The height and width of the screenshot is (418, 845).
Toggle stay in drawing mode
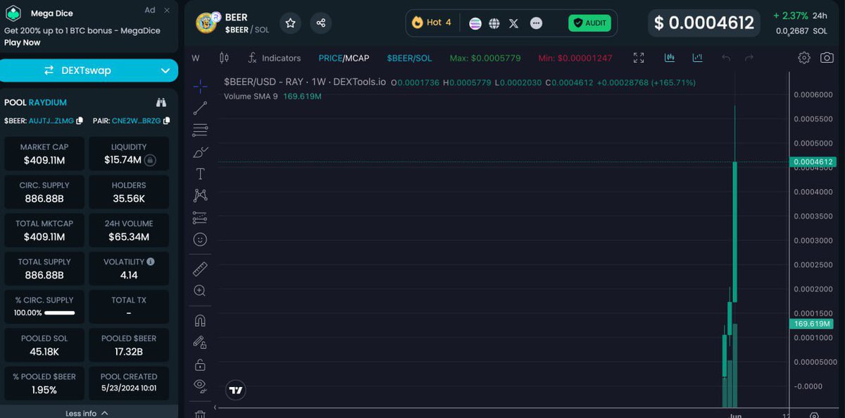pos(200,343)
